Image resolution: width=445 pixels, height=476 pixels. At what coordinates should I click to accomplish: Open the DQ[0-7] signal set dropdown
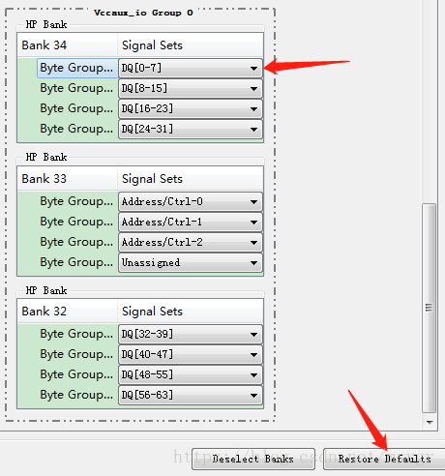point(191,68)
